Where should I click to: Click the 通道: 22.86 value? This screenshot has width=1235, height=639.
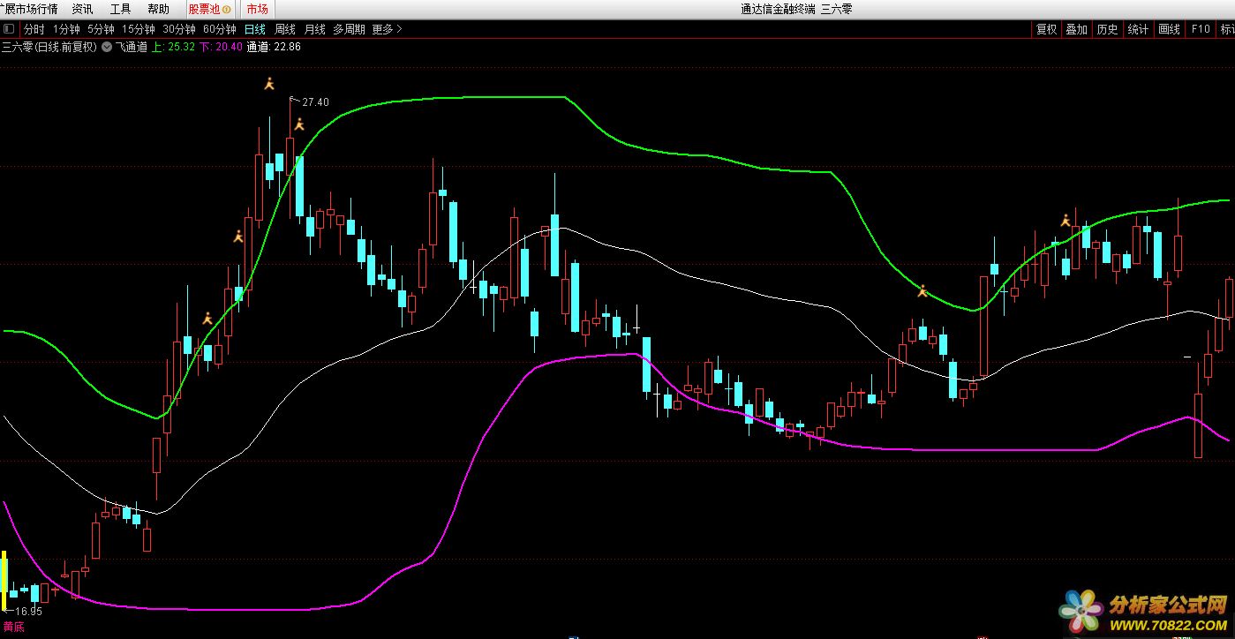pyautogui.click(x=274, y=47)
